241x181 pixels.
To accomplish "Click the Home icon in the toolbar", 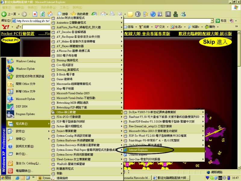I will tap(50, 14).
